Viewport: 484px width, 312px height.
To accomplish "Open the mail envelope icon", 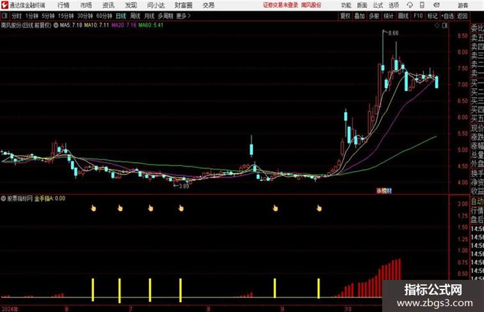I will [x=436, y=5].
